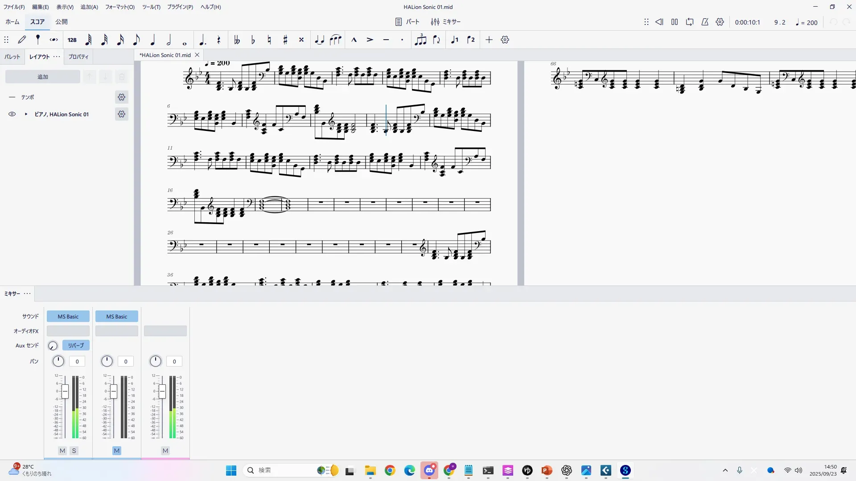Solo the first mixer channel
856x481 pixels.
pyautogui.click(x=74, y=451)
